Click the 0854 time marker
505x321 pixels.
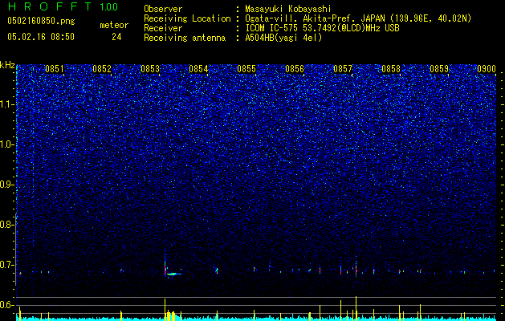198,69
